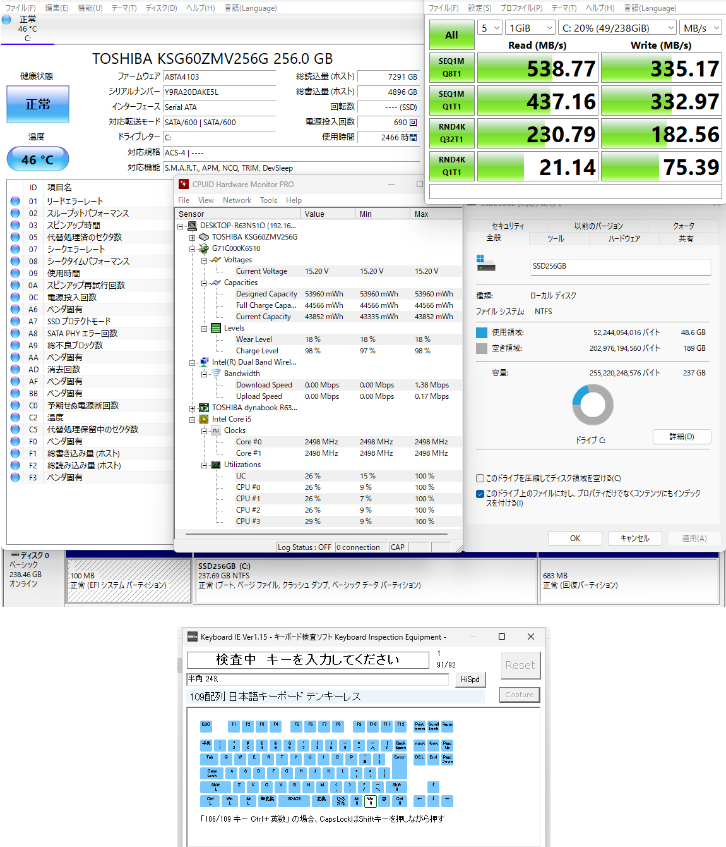This screenshot has width=726, height=847.
Task: Click the Keyboard IE title bar icon
Action: (x=192, y=637)
